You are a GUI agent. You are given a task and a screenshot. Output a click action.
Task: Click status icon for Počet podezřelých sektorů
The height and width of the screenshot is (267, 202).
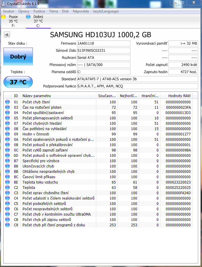(x=7, y=203)
